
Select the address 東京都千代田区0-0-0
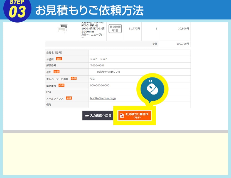tap(108, 72)
